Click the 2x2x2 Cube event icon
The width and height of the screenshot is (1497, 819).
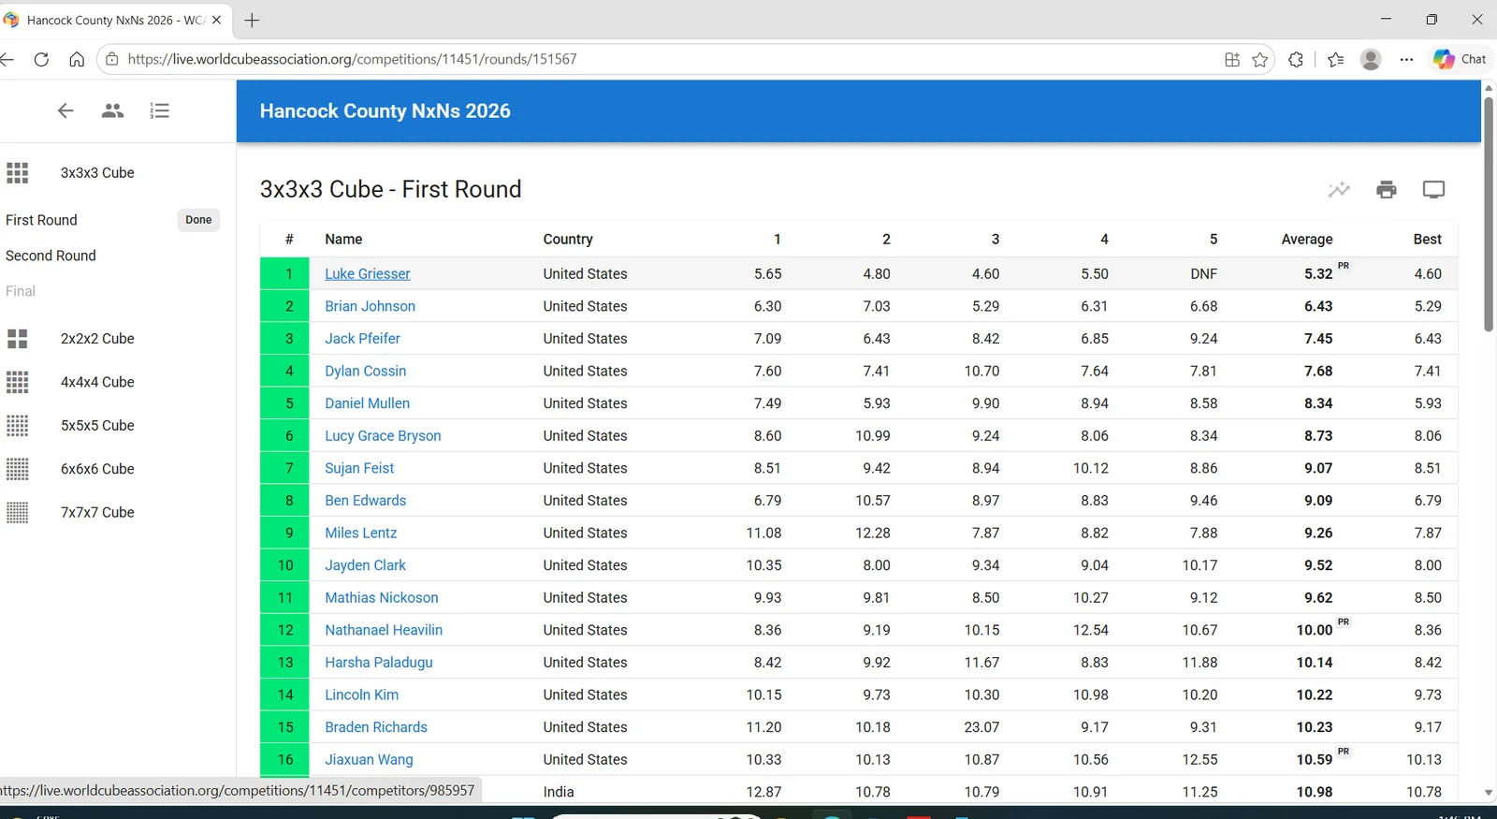click(x=18, y=338)
